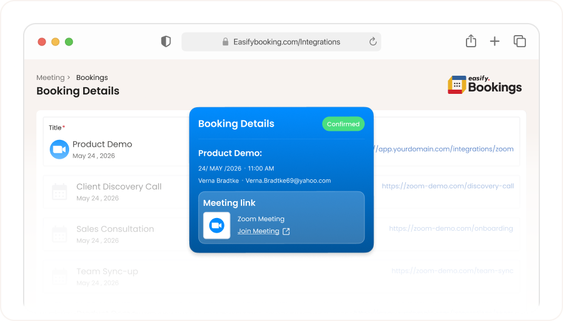Screen dimensions: 563x321
Task: Click the calendar icon beside Sales Consultation
Action: [59, 234]
